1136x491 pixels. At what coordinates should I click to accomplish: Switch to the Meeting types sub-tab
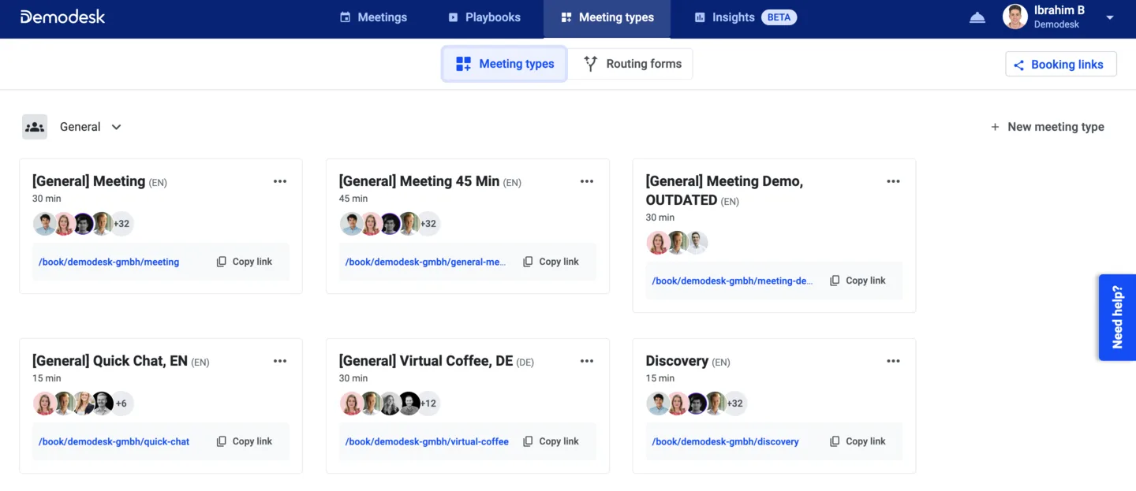[x=504, y=64]
